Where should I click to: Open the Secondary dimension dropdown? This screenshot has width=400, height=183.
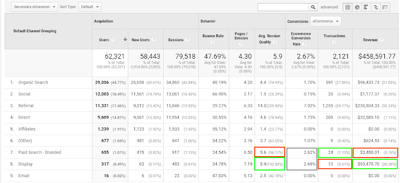click(34, 7)
